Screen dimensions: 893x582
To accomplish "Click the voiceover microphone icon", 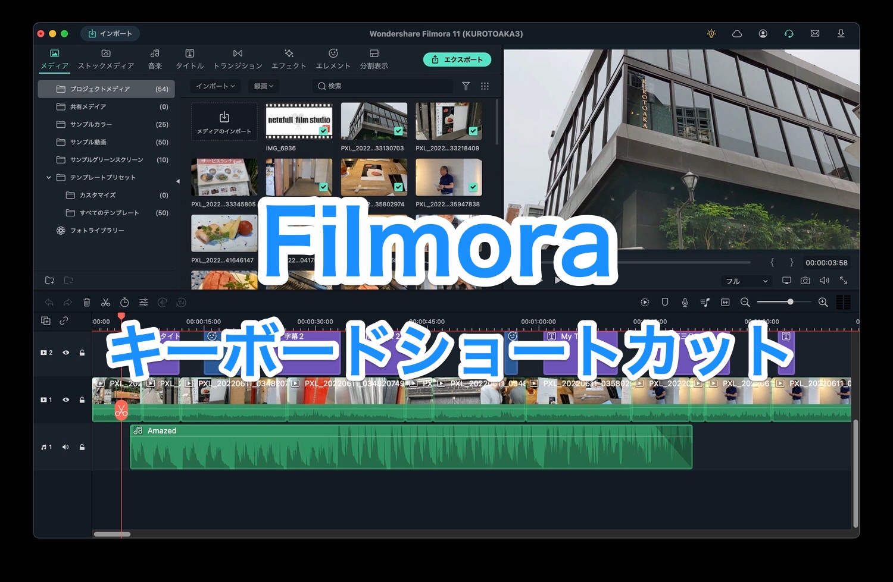I will click(685, 303).
